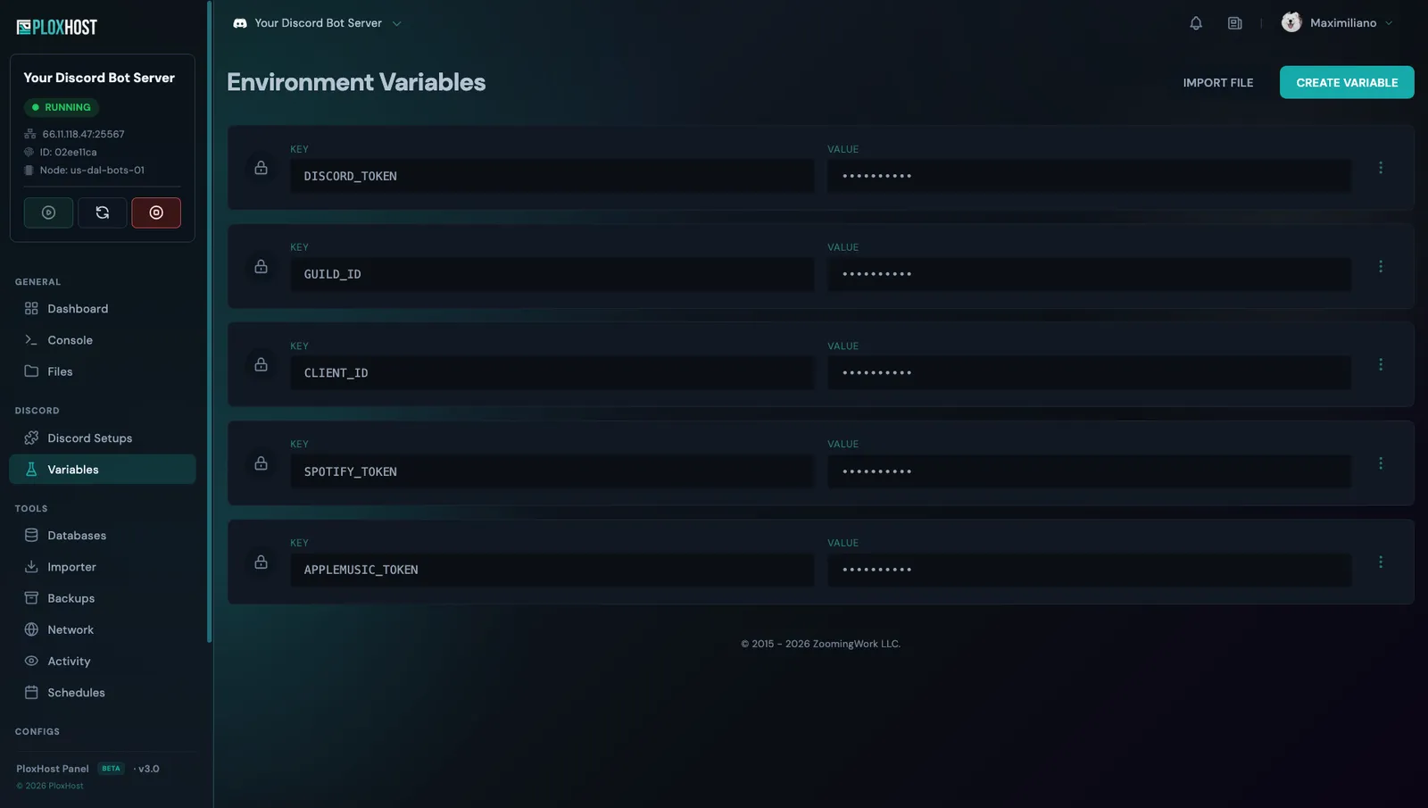Screen dimensions: 1428x808
Task: Toggle lock on DISCORD_TOKEN variable
Action: tap(261, 168)
